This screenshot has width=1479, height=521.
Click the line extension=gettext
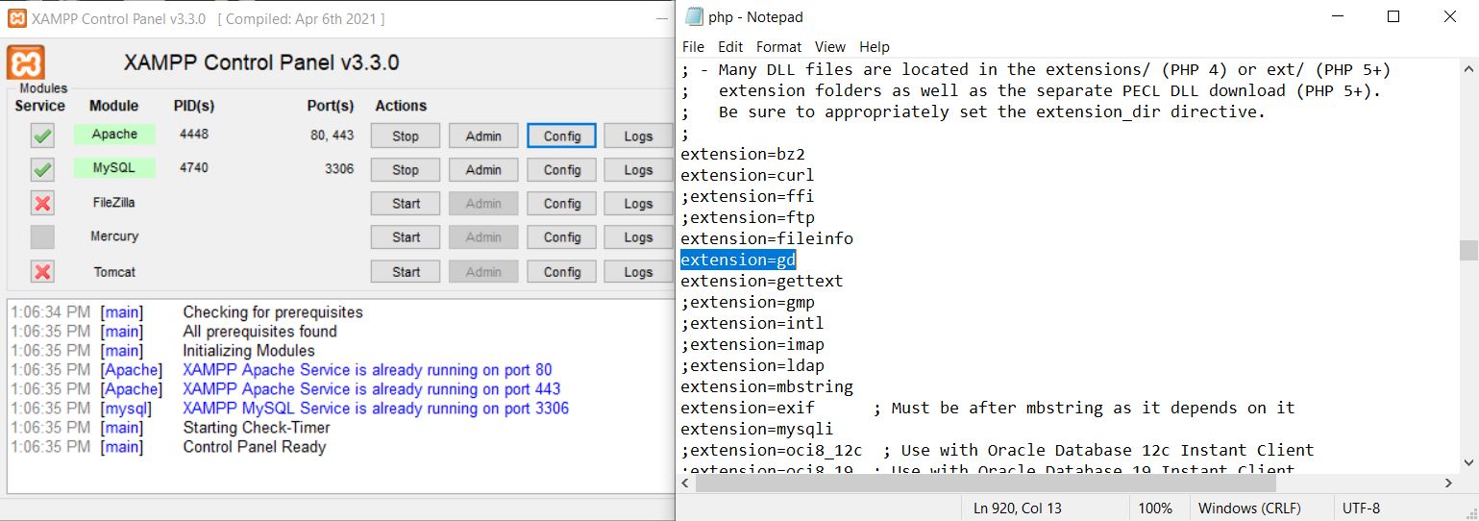tap(762, 281)
